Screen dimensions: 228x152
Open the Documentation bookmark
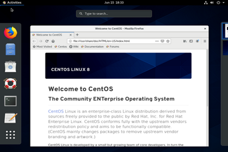[x=92, y=47]
